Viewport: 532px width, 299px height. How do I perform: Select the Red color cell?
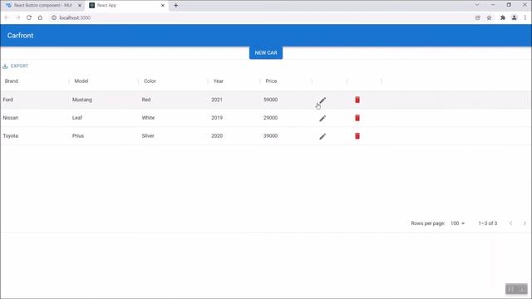pos(146,100)
